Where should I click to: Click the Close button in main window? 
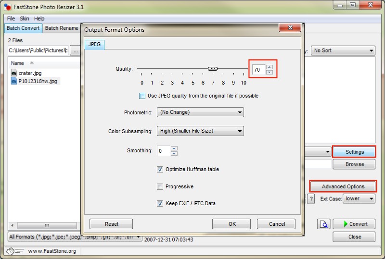[354, 237]
